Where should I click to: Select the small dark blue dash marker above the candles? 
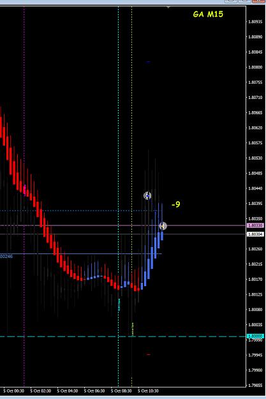click(x=148, y=62)
